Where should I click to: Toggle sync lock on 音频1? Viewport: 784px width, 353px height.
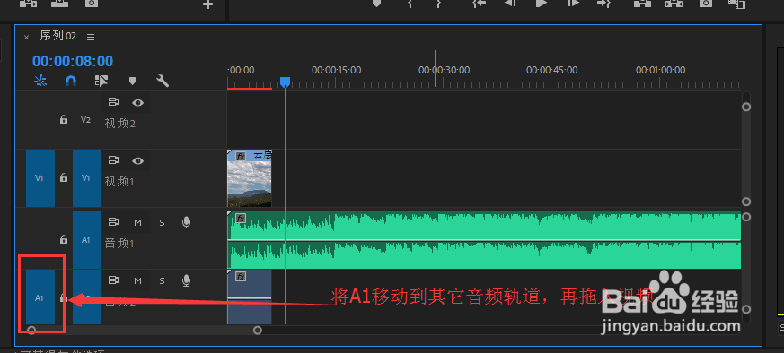[x=114, y=222]
